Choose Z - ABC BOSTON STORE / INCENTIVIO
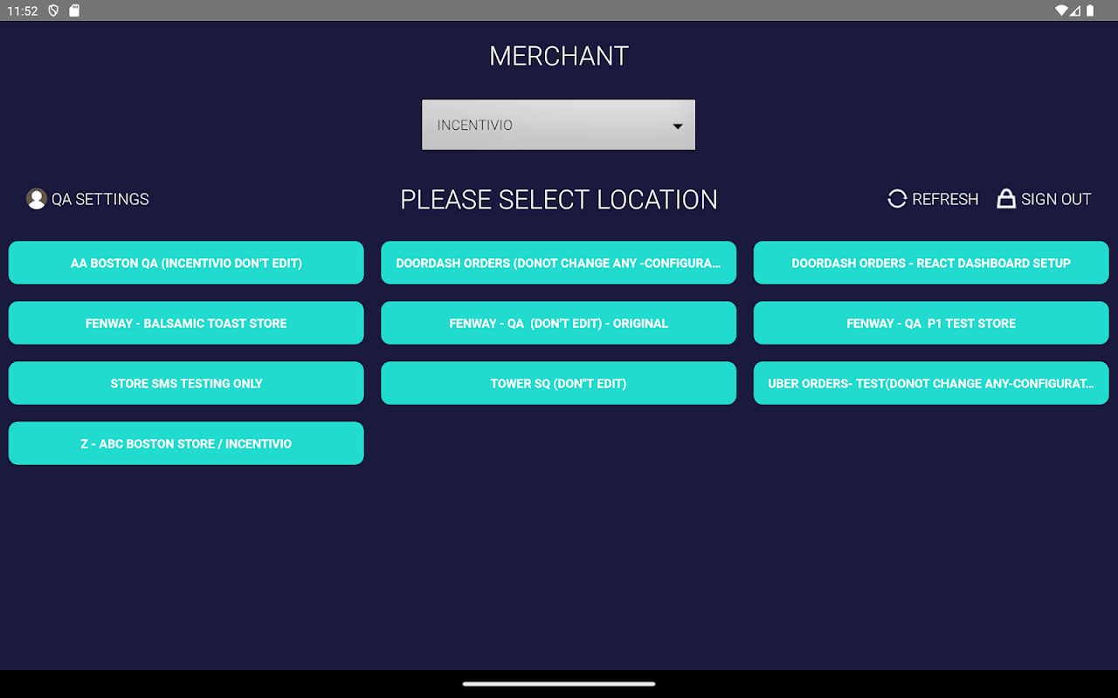1118x698 pixels. 186,443
